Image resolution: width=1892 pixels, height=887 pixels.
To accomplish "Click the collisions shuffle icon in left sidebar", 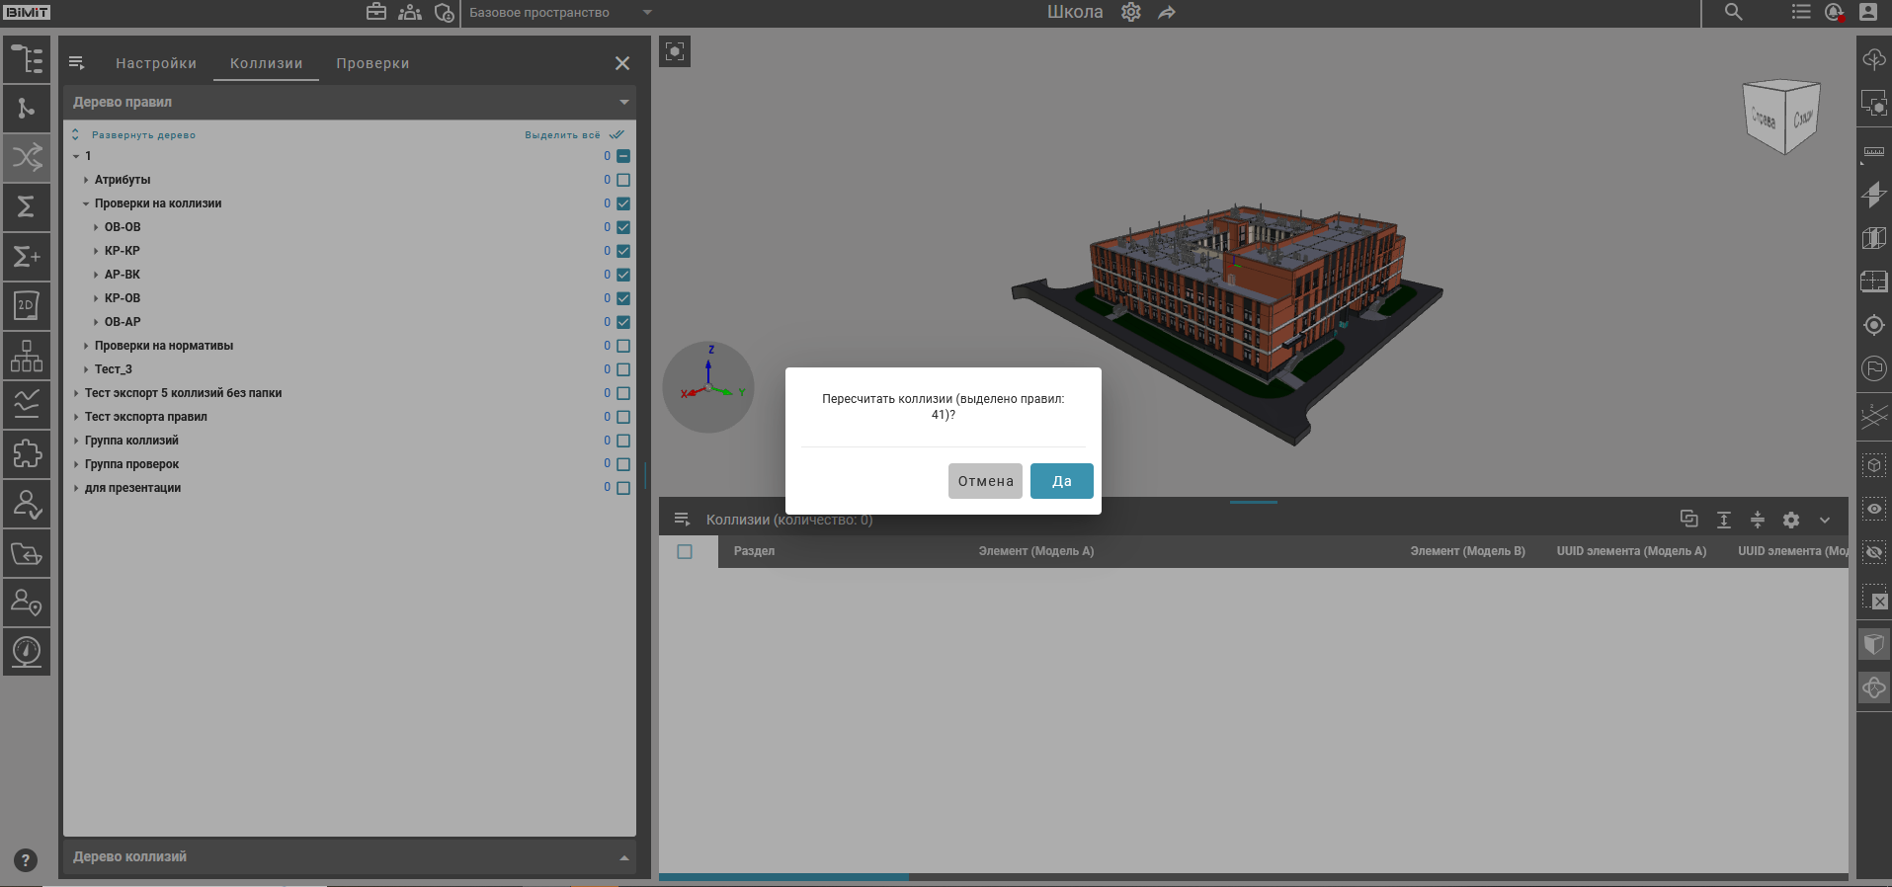I will (x=27, y=157).
